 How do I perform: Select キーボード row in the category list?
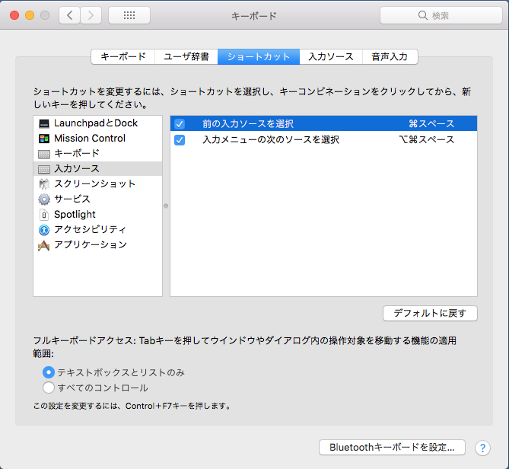pos(97,154)
